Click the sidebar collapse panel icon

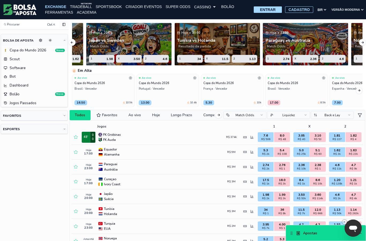click(64, 25)
